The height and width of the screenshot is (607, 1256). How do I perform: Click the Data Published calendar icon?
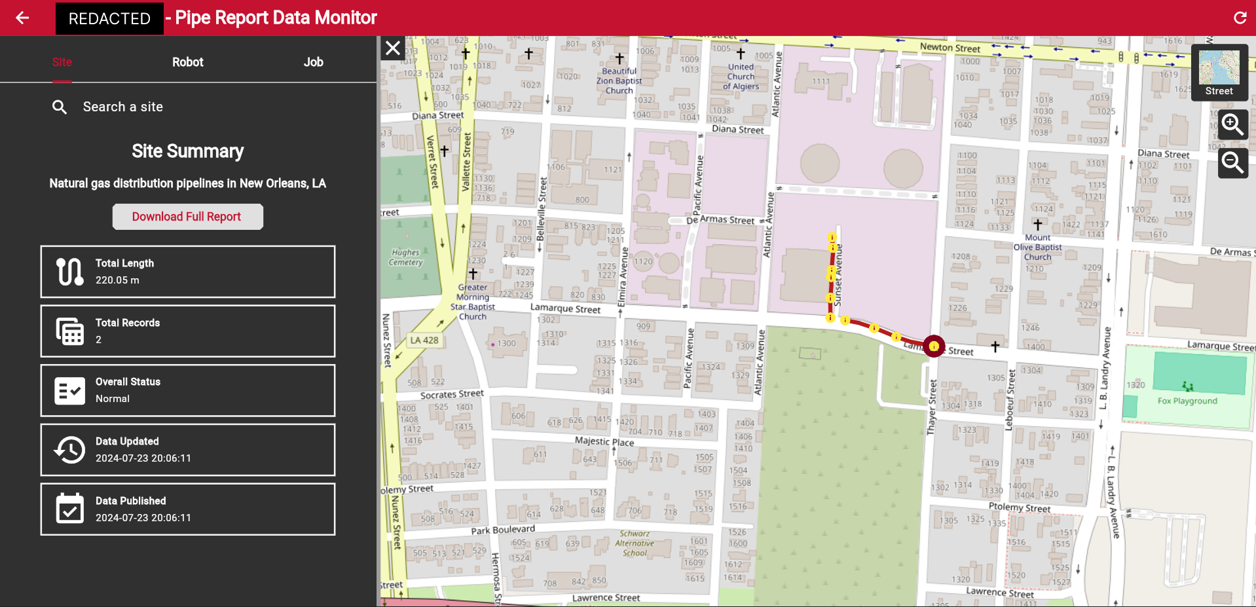[69, 509]
